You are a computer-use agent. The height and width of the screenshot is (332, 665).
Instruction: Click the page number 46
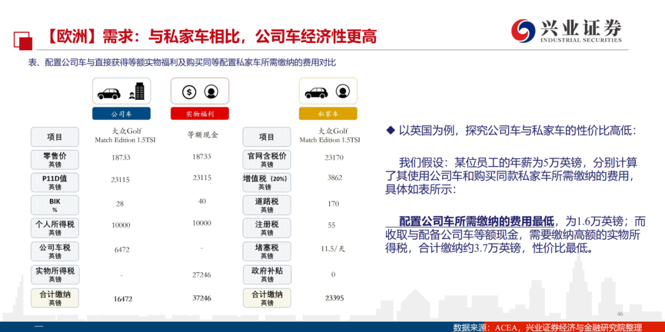[x=619, y=314]
